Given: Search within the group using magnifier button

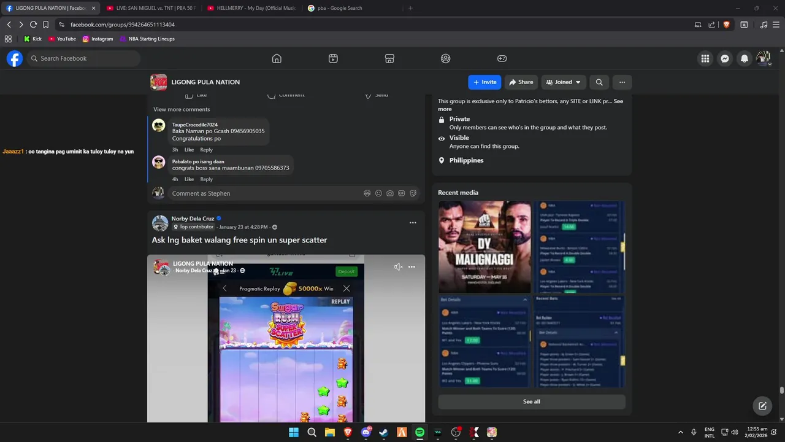Looking at the screenshot, I should point(599,82).
